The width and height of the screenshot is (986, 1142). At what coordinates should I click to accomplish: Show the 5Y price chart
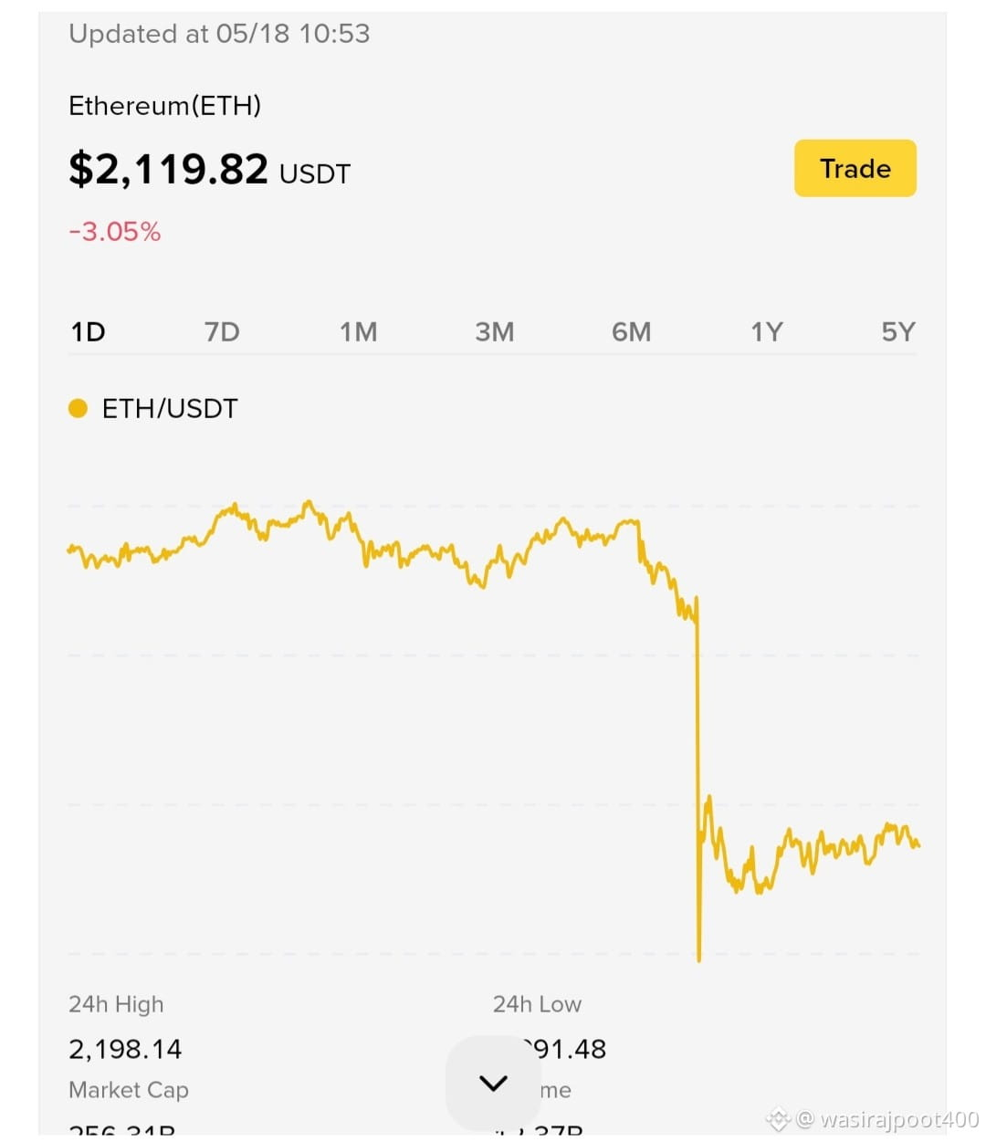[x=897, y=331]
